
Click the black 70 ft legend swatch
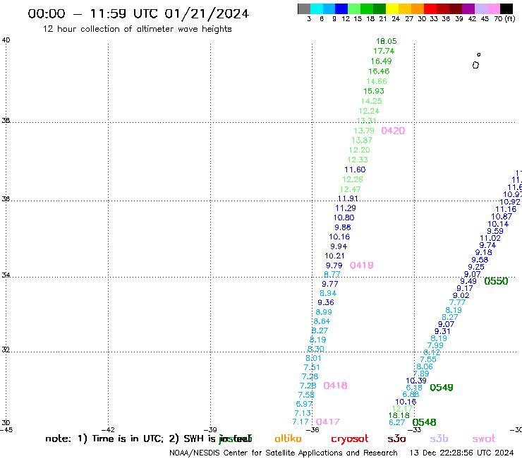click(506, 8)
